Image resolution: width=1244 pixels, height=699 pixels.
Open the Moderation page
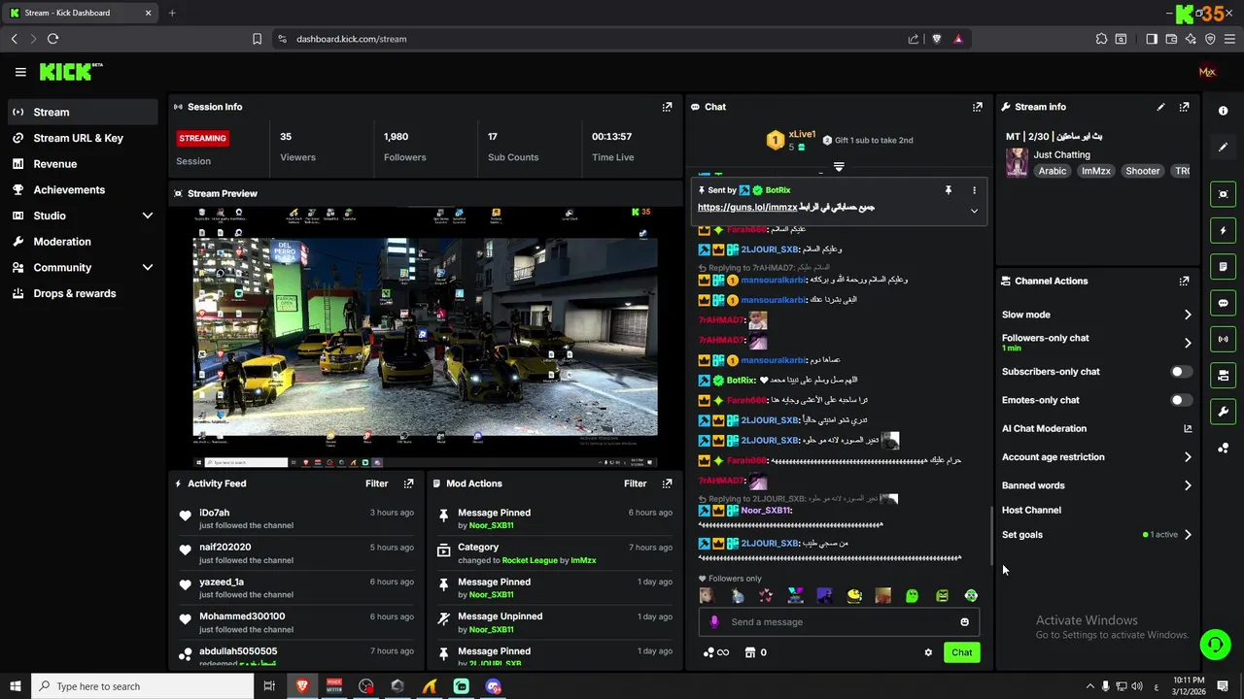coord(83,242)
